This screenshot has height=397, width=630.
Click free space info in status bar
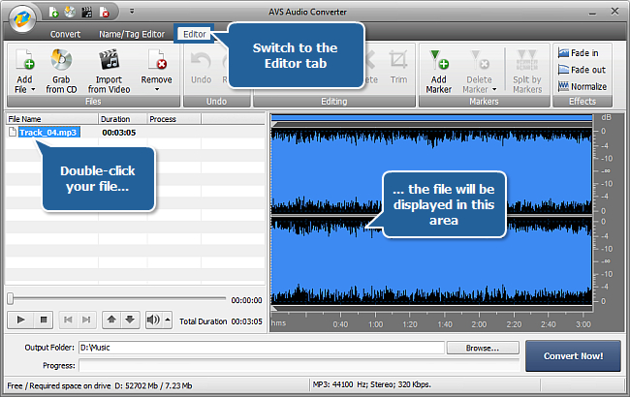click(x=99, y=385)
